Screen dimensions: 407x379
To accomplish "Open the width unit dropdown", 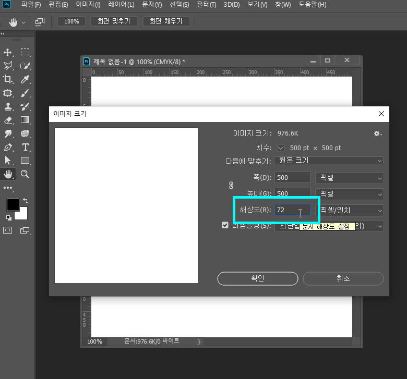I will tap(350, 178).
